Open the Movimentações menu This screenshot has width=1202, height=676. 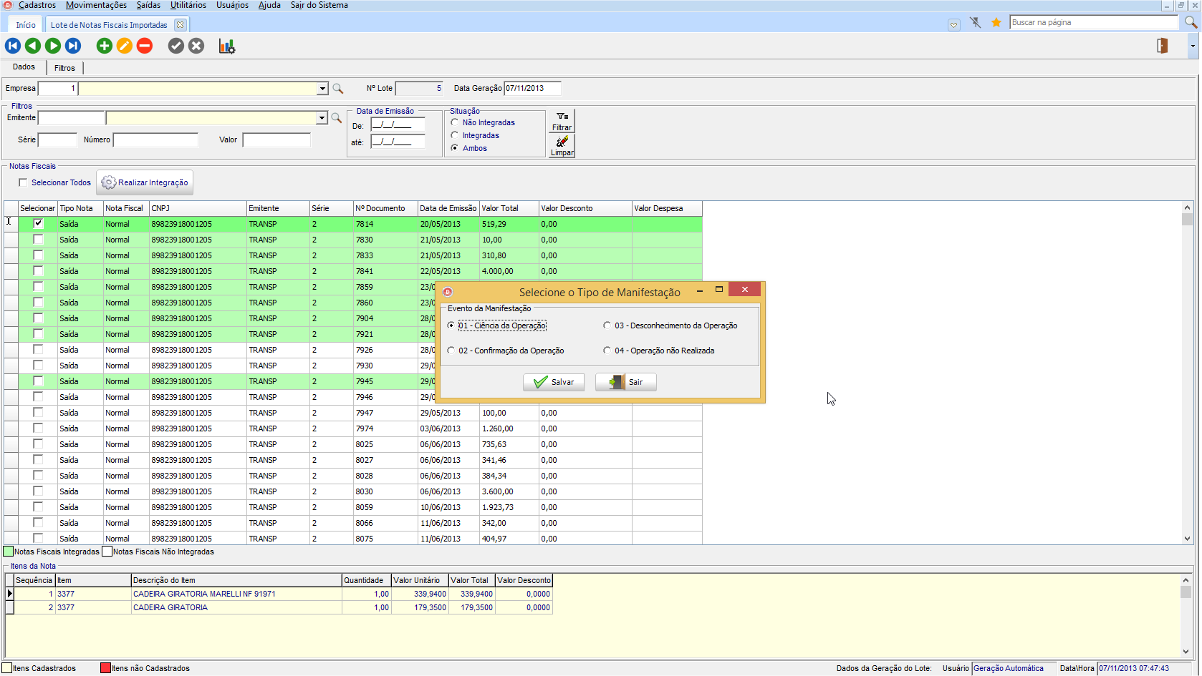click(x=96, y=5)
